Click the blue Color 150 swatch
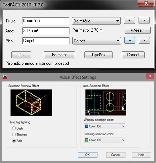Viewport: 156px width, 163px height. coord(87,126)
